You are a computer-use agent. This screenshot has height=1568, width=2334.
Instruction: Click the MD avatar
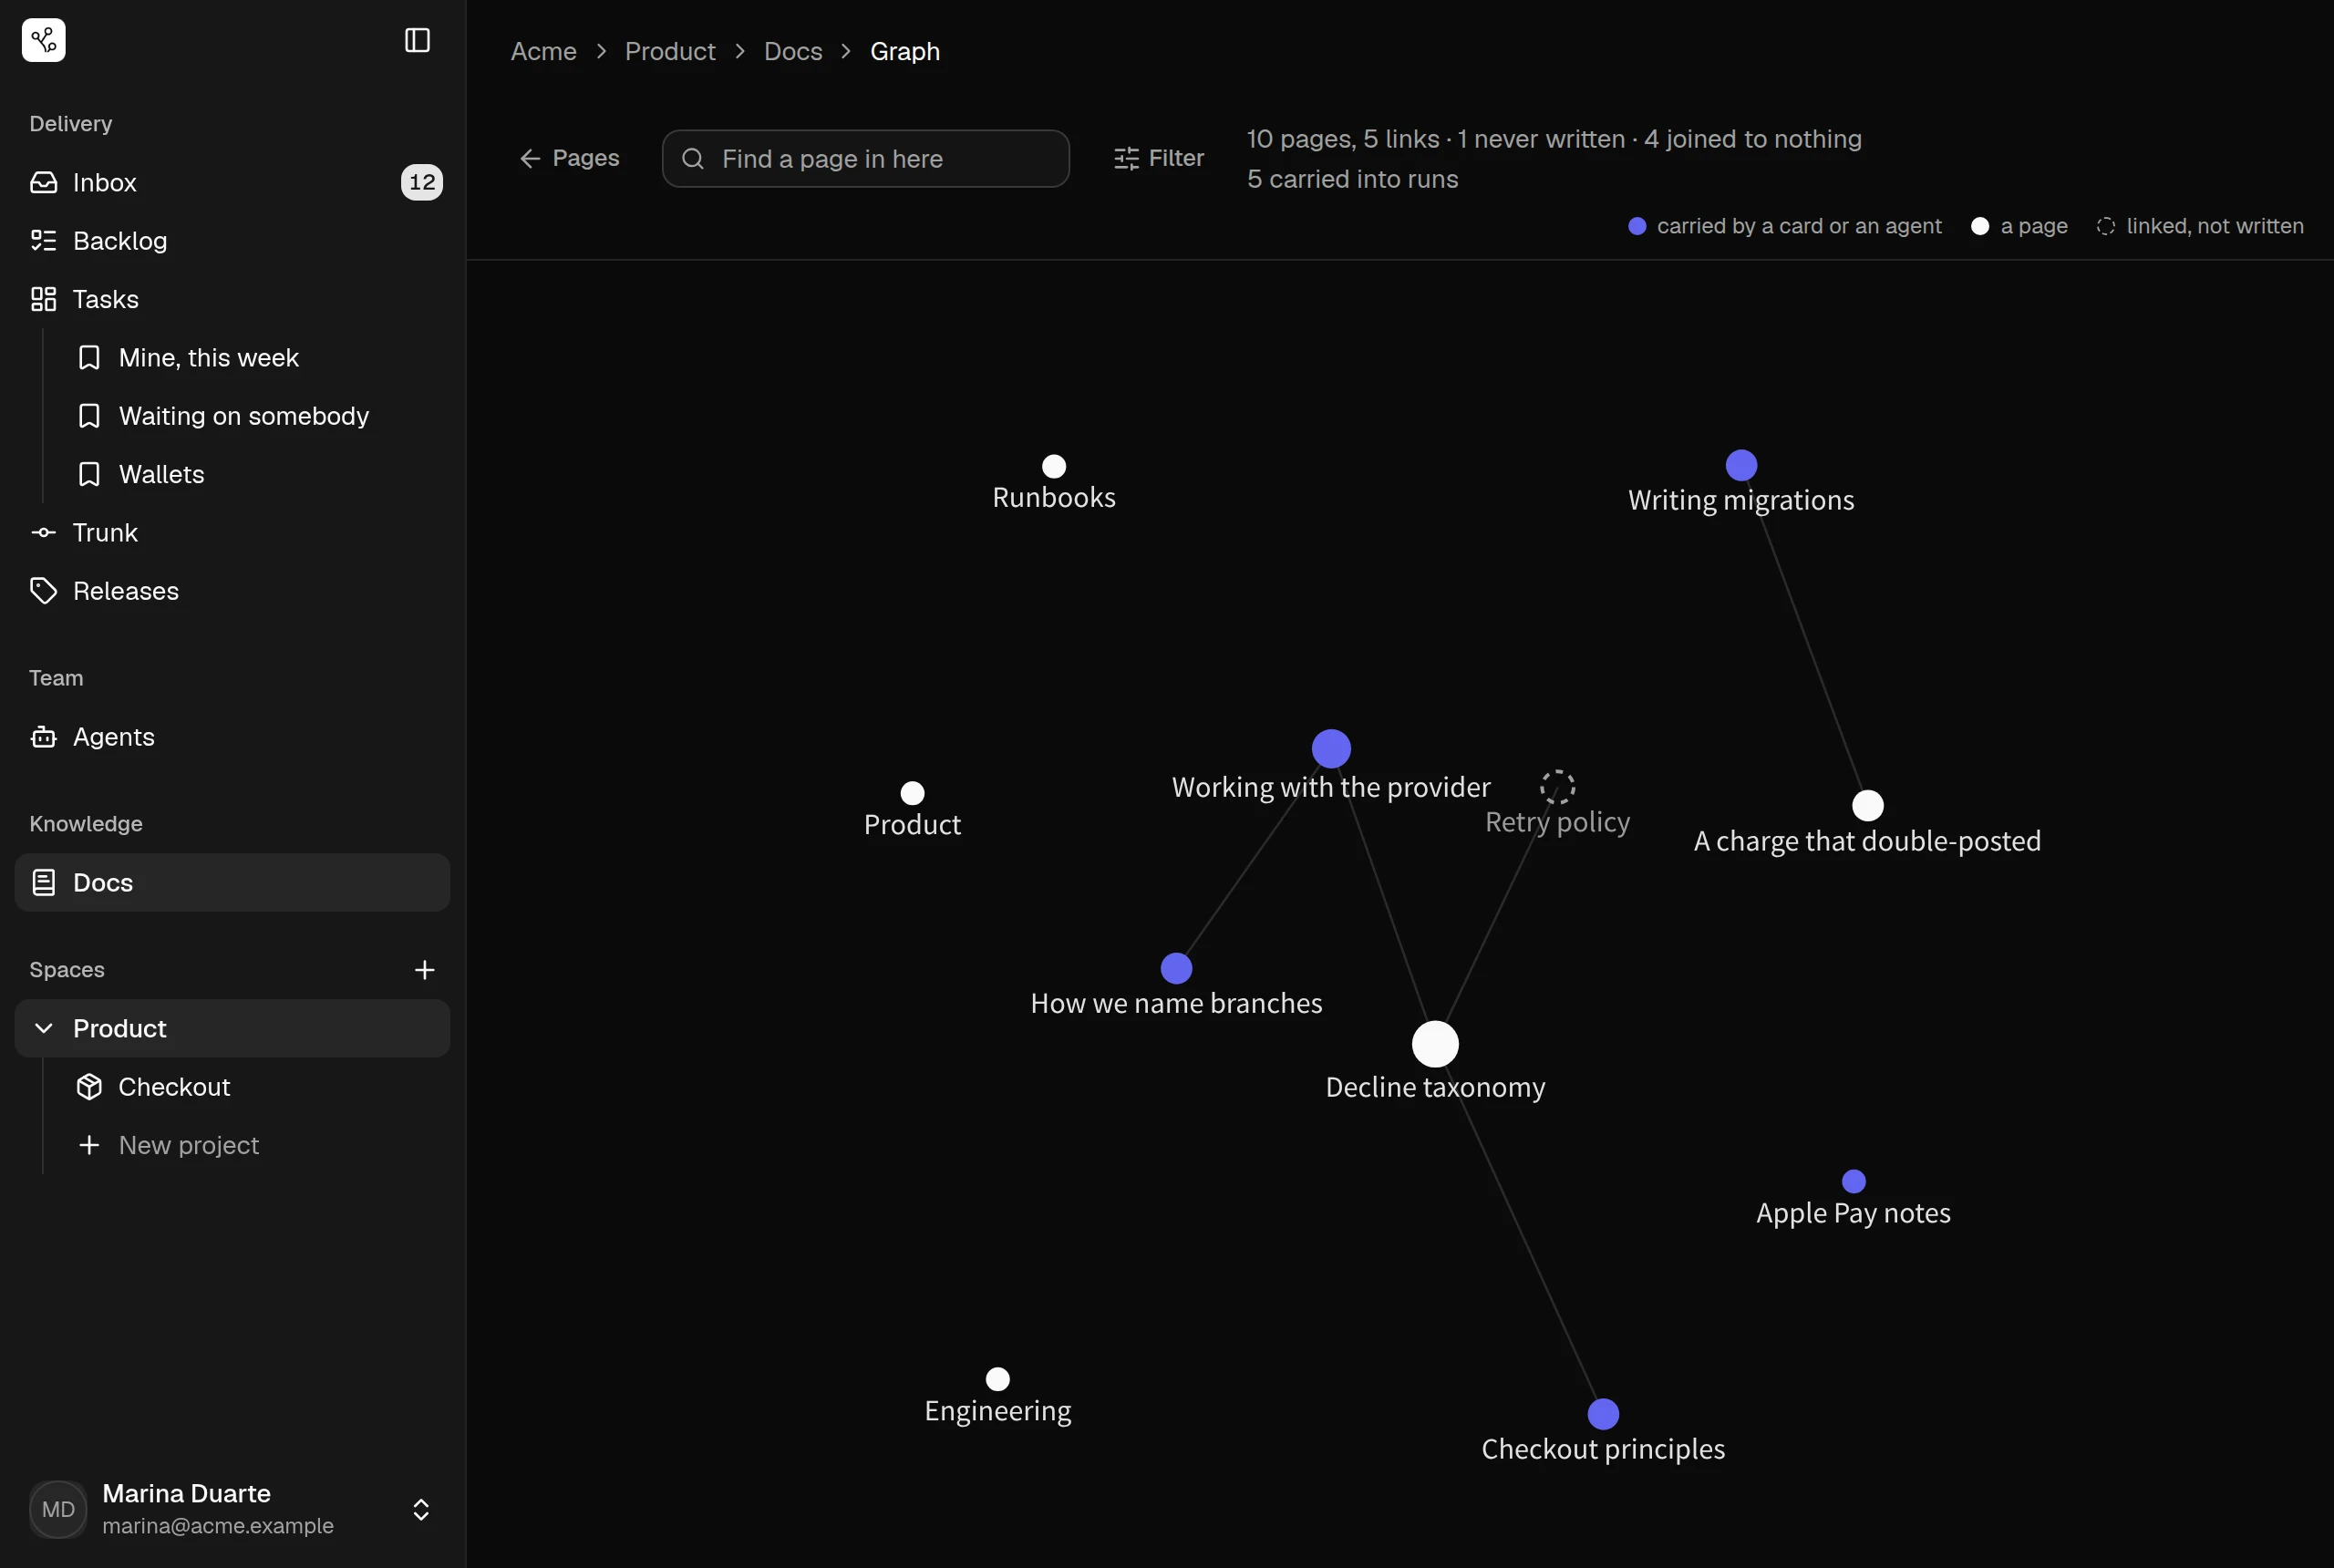[x=58, y=1509]
